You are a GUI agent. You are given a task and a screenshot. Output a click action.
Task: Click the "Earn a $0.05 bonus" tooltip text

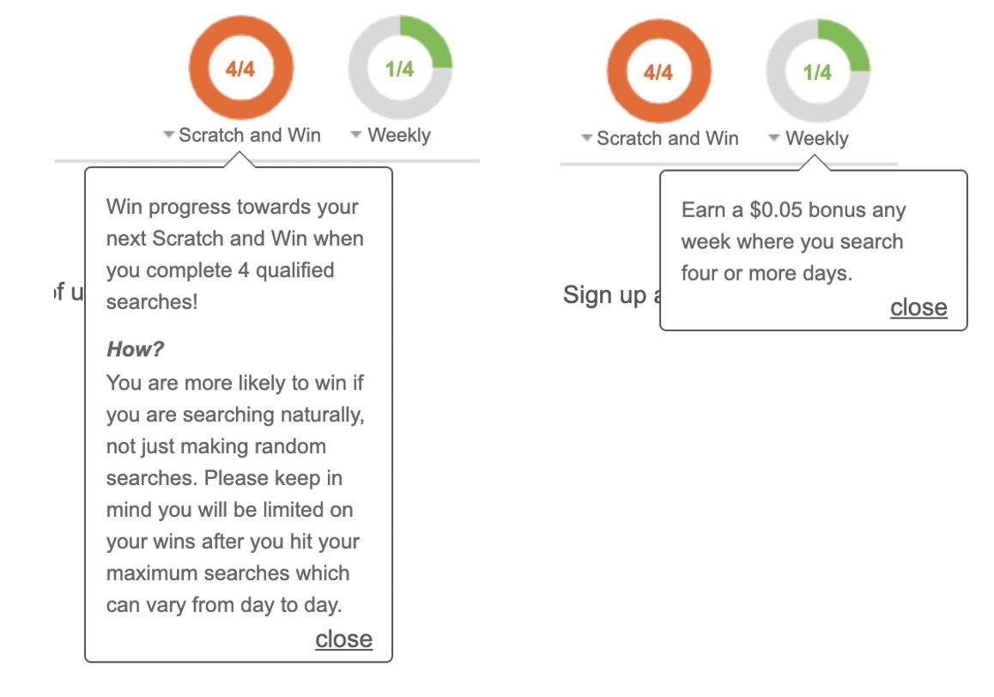(x=793, y=210)
